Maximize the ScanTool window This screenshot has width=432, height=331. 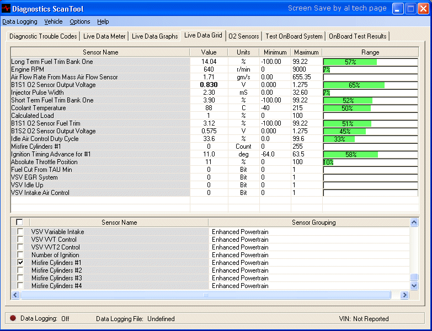410,9
